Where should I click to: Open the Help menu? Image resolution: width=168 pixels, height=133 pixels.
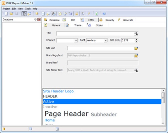(35, 9)
